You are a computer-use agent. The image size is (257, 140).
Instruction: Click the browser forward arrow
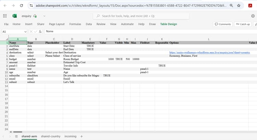(13, 5)
